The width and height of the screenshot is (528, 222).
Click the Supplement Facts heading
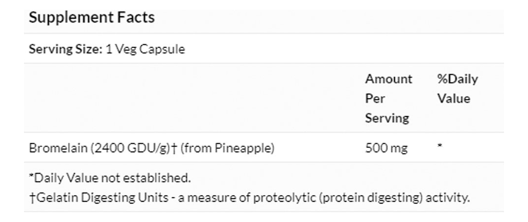tap(92, 18)
